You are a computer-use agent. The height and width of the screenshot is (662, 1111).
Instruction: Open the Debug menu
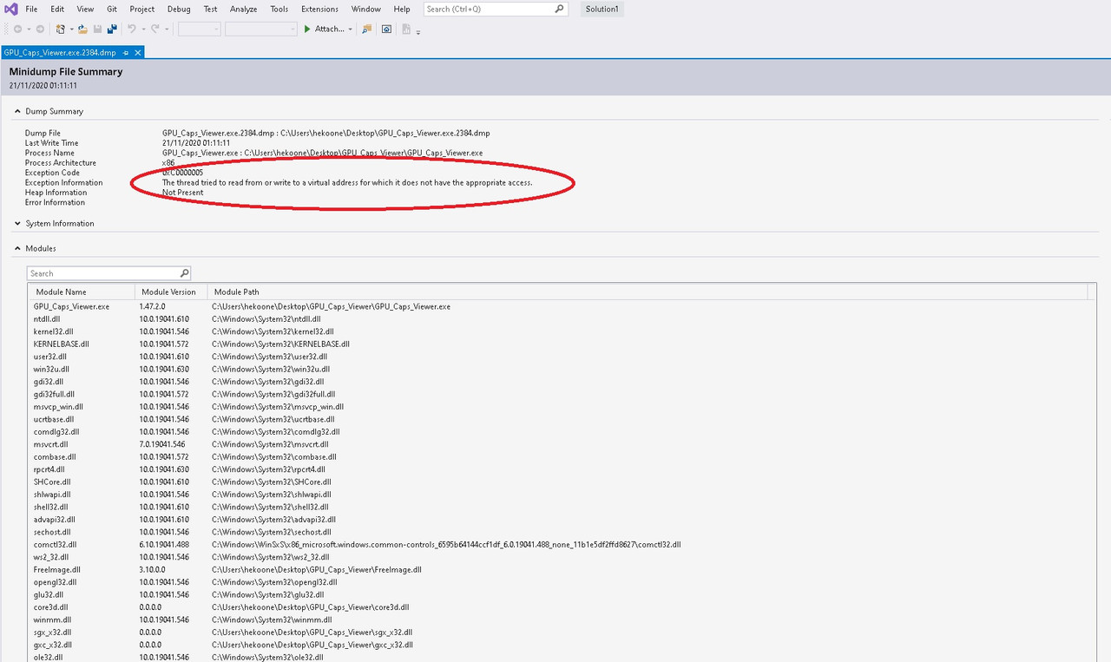pos(179,9)
